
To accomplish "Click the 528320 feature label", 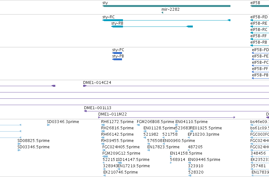I will tap(196, 172).
